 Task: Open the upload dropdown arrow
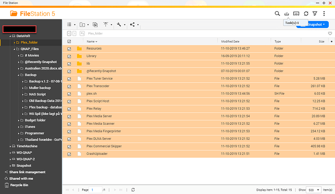pos(111,25)
